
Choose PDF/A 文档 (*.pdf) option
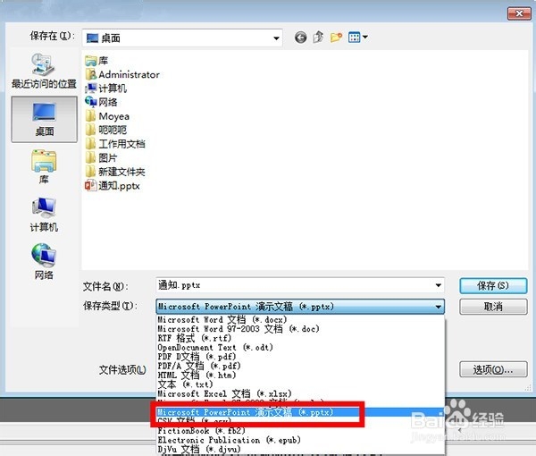300,366
